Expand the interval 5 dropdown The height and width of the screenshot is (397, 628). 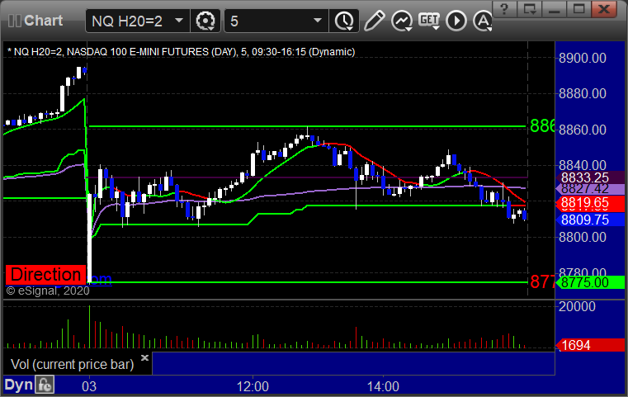318,21
